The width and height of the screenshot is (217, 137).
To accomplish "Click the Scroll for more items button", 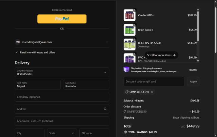I will [x=161, y=55].
